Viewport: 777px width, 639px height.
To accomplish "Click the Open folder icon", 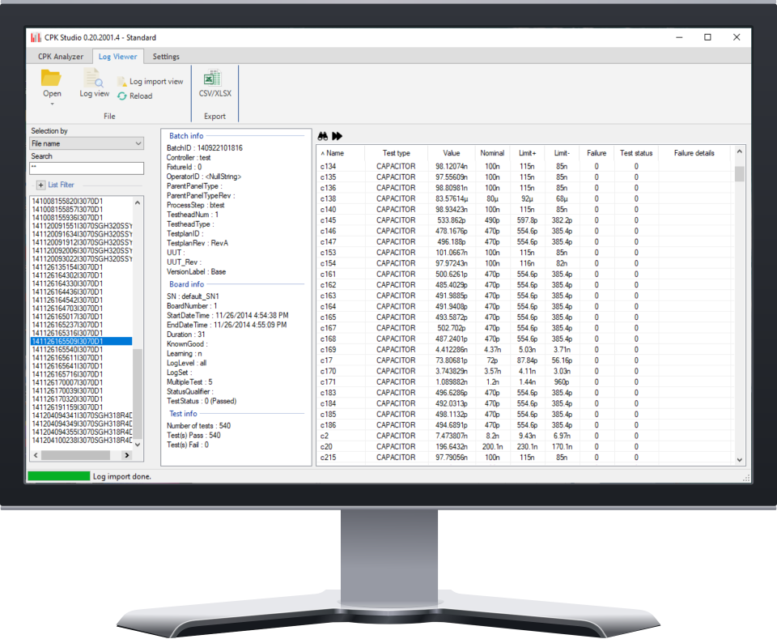I will pos(52,79).
